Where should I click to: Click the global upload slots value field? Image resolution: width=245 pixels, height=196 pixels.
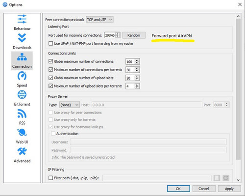(x=130, y=78)
